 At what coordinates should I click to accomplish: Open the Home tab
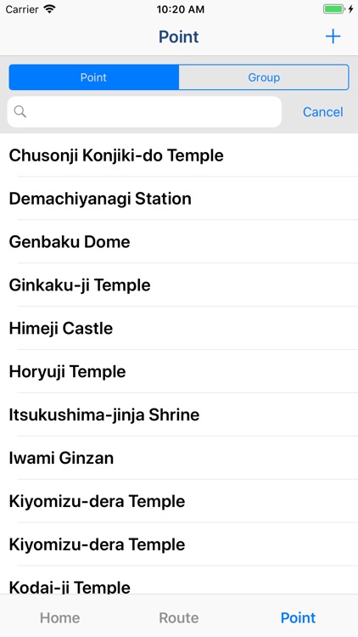59,618
